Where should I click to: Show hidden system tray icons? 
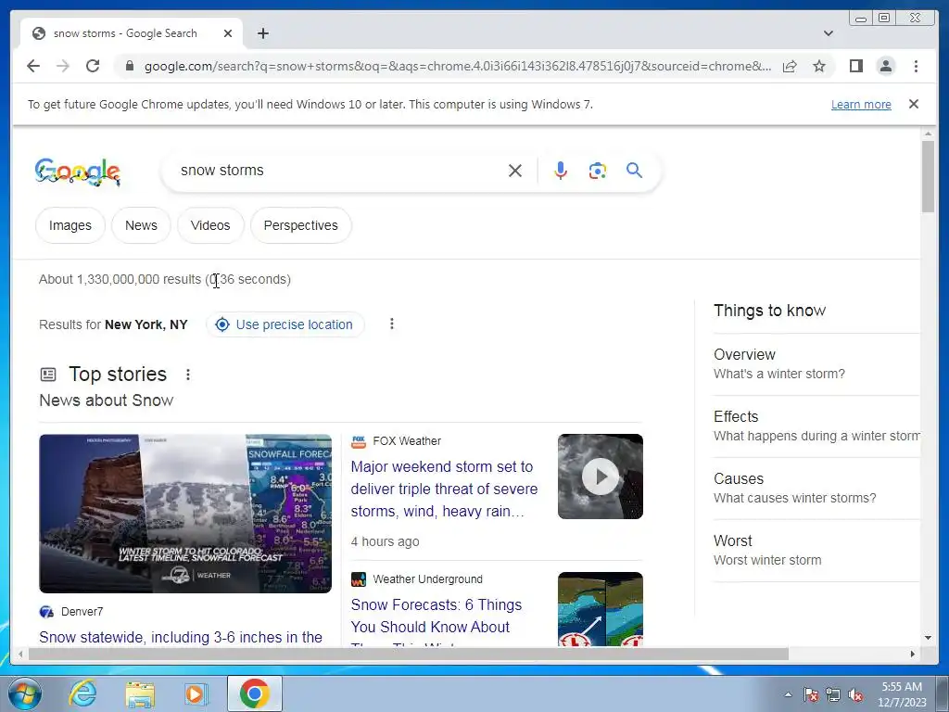click(788, 695)
